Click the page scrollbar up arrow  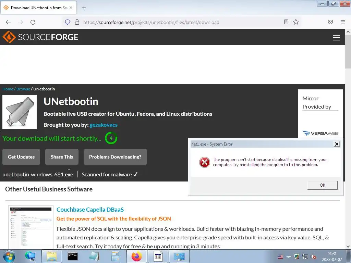(348, 32)
